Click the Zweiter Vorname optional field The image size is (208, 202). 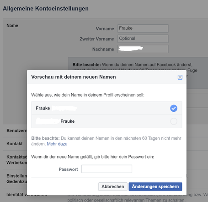[143, 38]
